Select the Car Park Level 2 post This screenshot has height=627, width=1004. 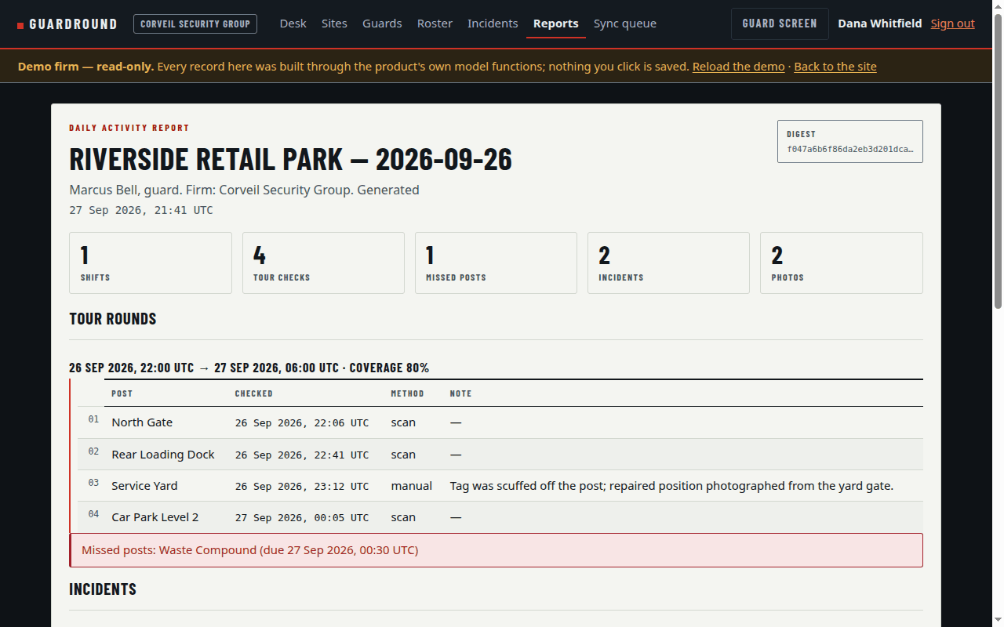click(155, 517)
